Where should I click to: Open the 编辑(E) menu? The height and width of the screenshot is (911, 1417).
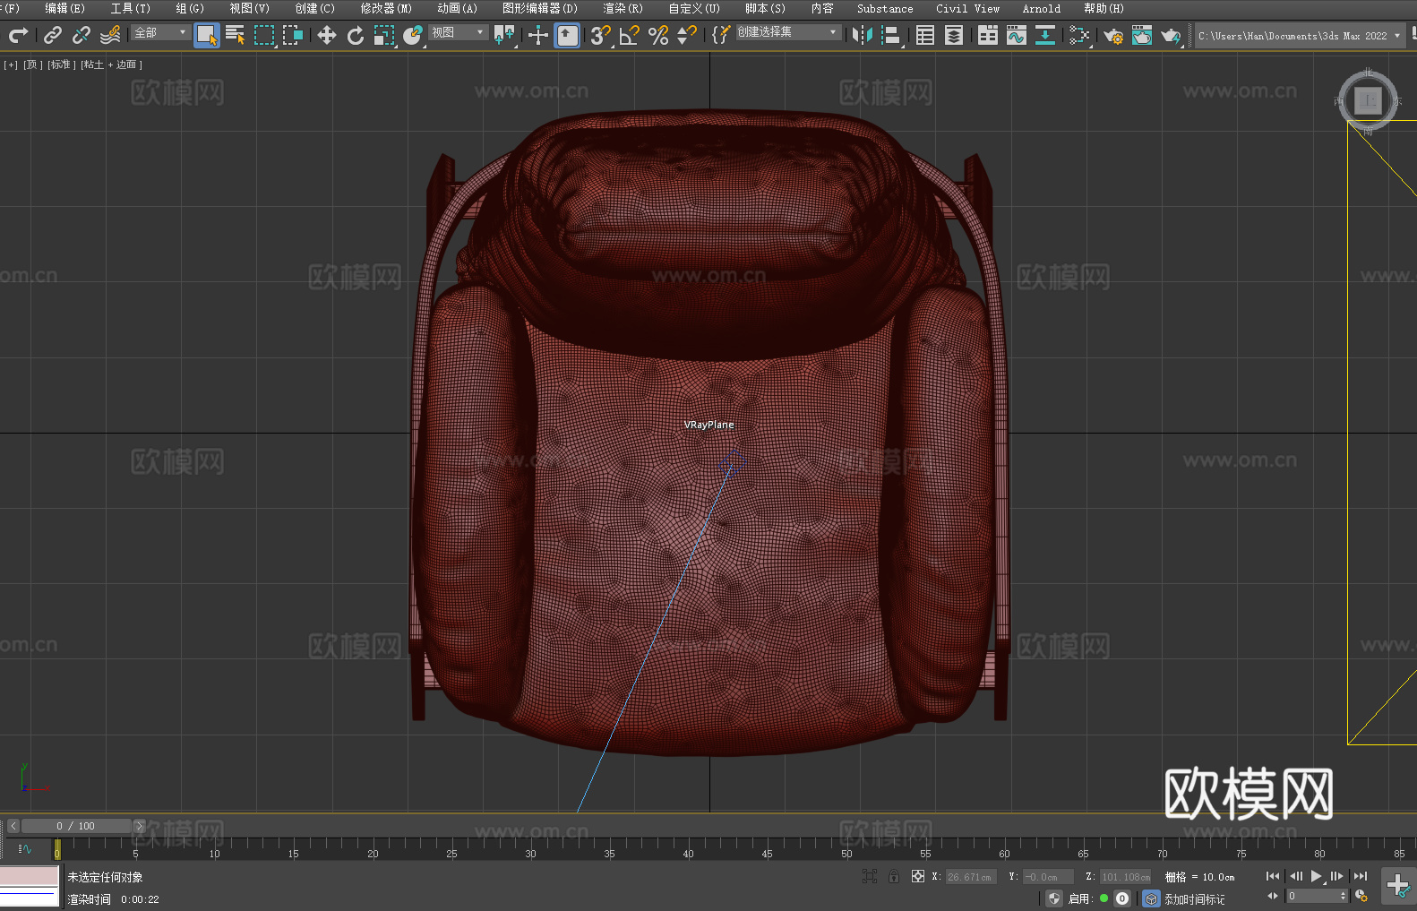(64, 8)
